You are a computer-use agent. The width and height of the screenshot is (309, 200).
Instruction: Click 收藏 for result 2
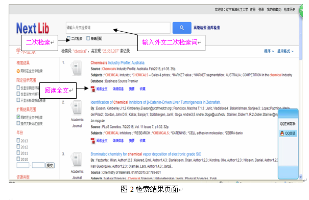point(142,141)
